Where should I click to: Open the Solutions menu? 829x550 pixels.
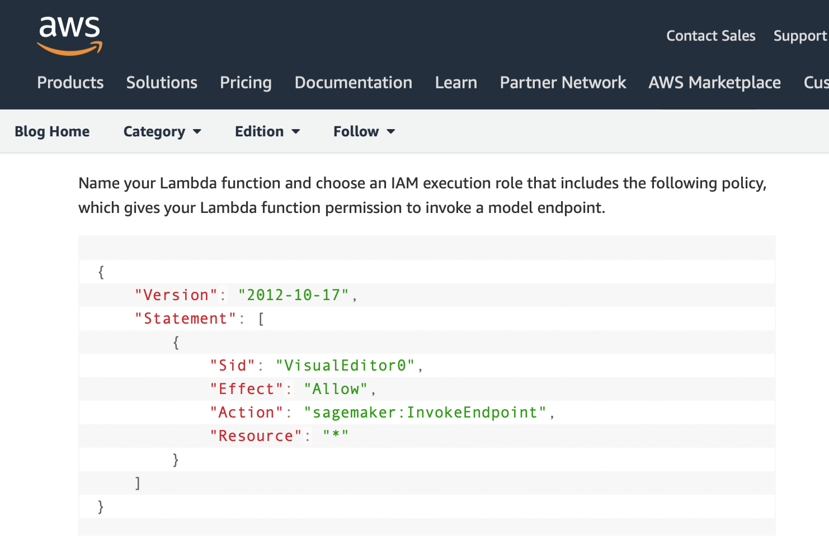point(162,83)
